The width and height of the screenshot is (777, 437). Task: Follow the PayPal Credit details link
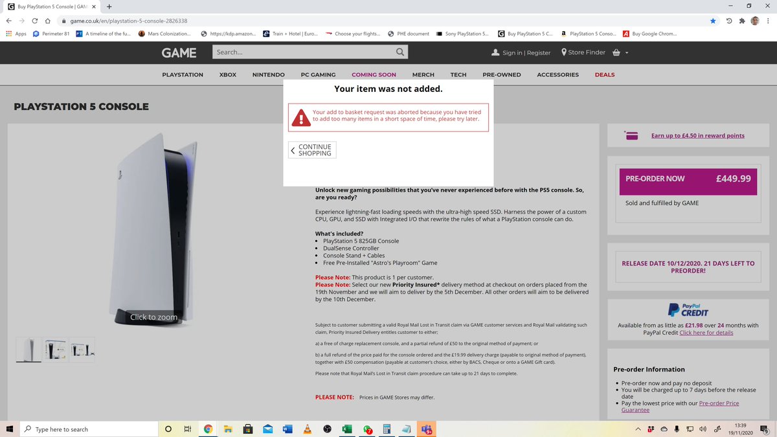(706, 333)
